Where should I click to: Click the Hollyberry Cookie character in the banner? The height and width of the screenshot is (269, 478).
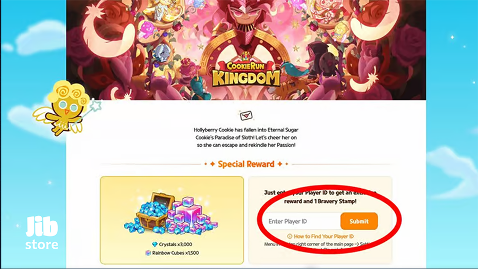[x=246, y=28]
